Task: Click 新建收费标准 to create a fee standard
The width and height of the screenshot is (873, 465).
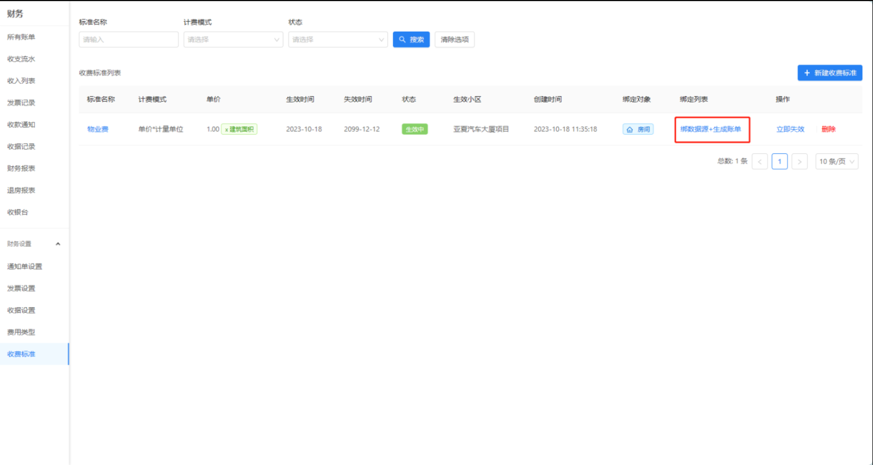Action: point(829,73)
